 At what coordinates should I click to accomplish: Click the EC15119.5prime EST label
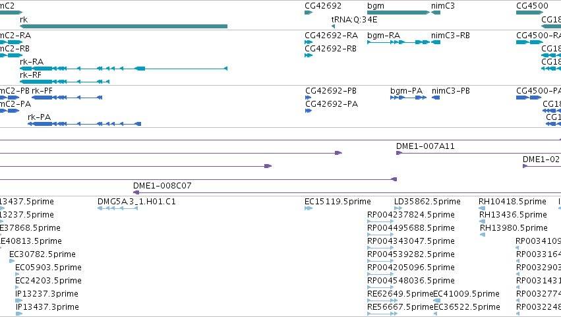click(x=338, y=202)
